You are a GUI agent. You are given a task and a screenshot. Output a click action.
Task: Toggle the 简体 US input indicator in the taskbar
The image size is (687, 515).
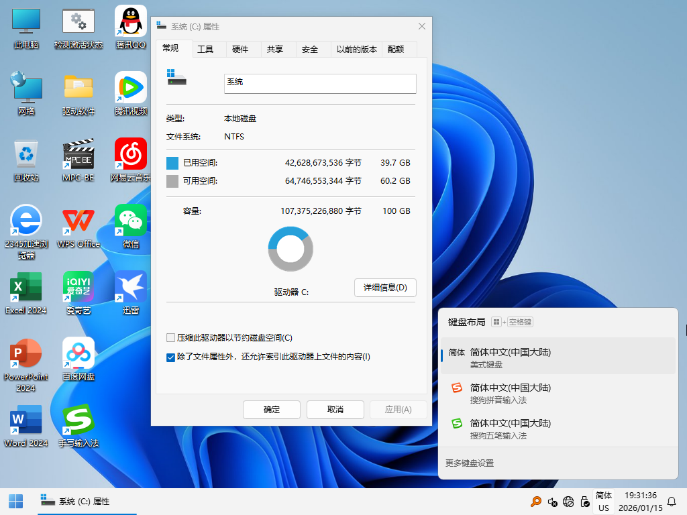(604, 501)
